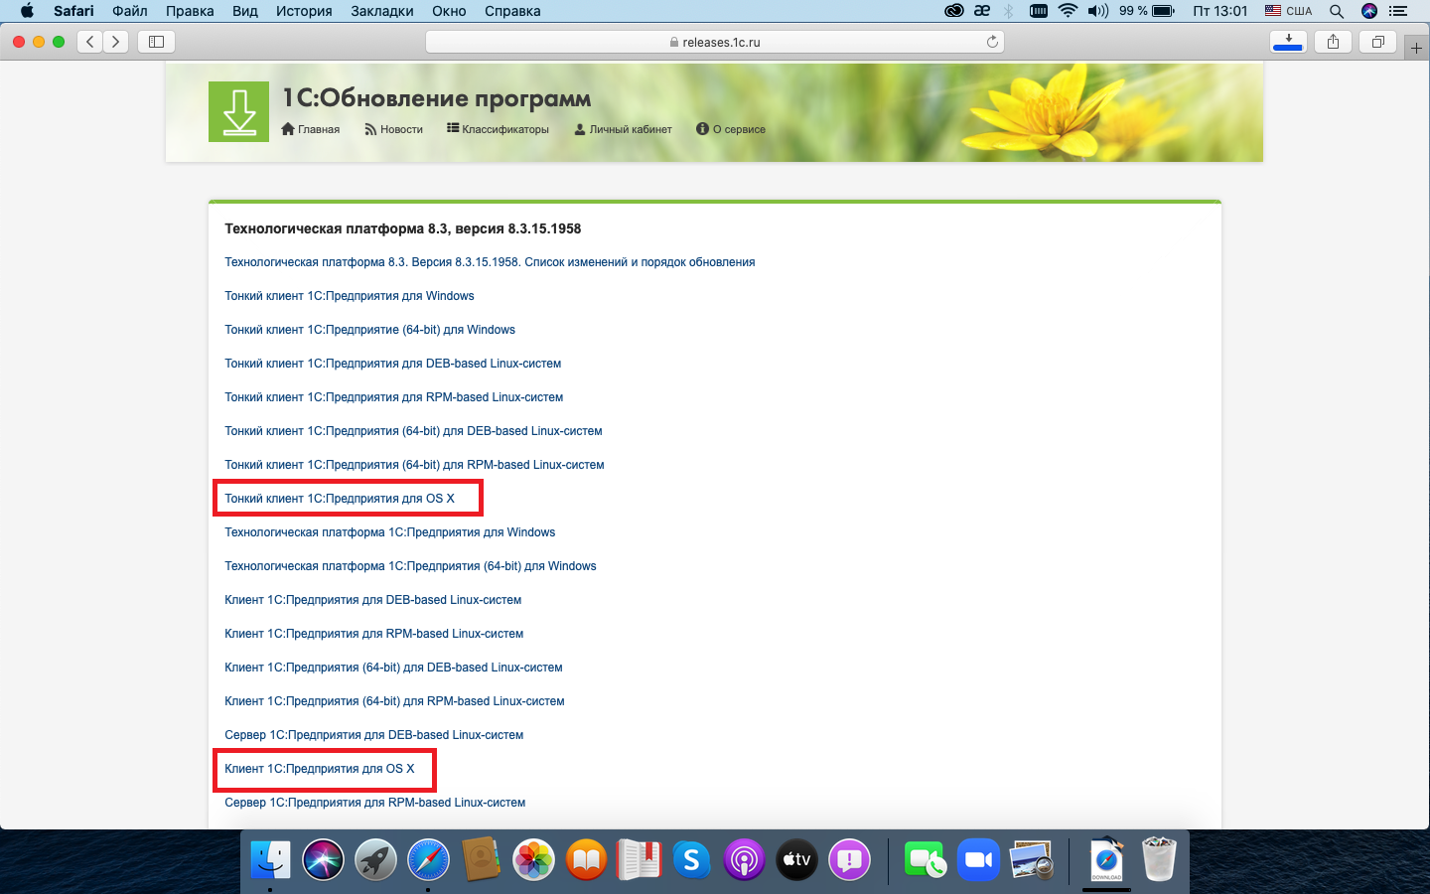Open the Share toolbar button

tap(1333, 42)
